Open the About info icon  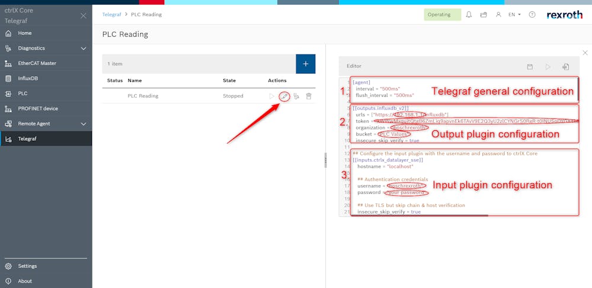8,281
